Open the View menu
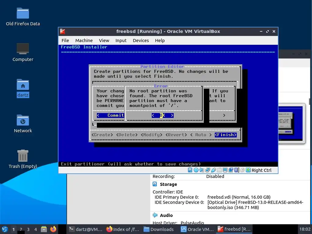This screenshot has height=234, width=312. (x=104, y=41)
